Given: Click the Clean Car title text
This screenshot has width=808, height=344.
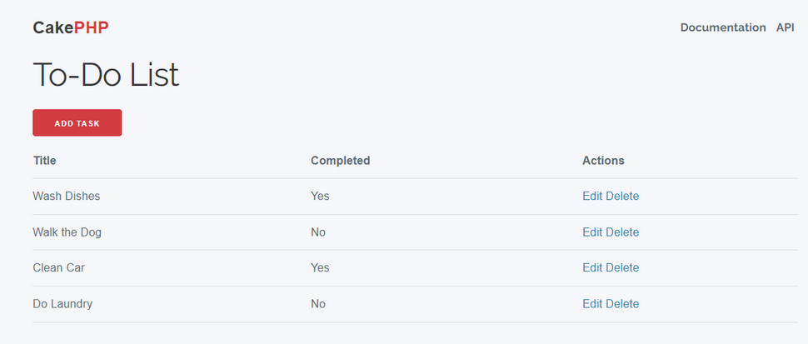Looking at the screenshot, I should pyautogui.click(x=59, y=267).
